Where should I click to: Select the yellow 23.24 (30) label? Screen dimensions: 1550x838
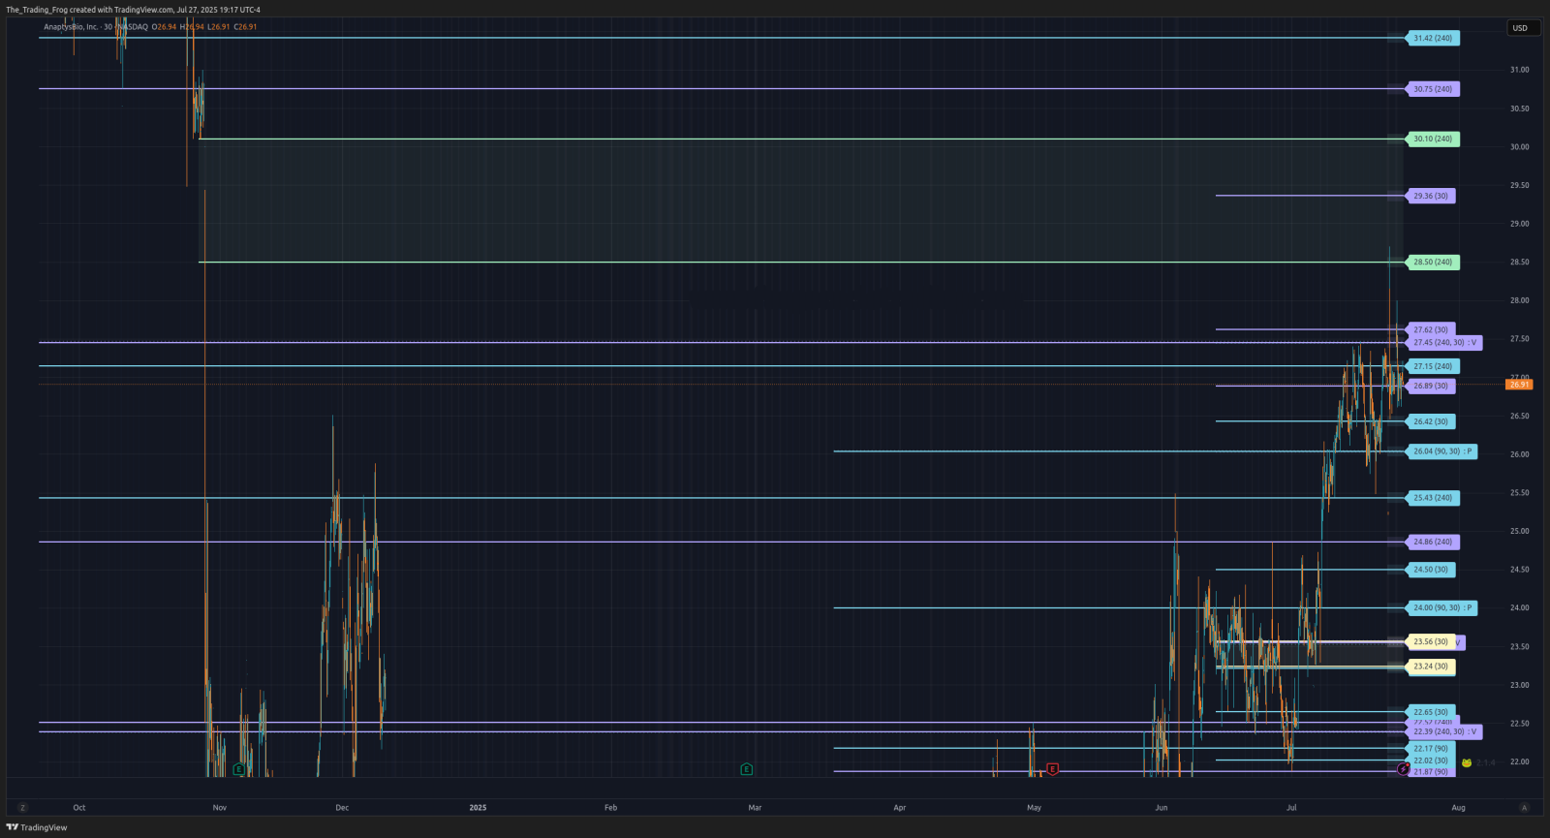coord(1430,667)
